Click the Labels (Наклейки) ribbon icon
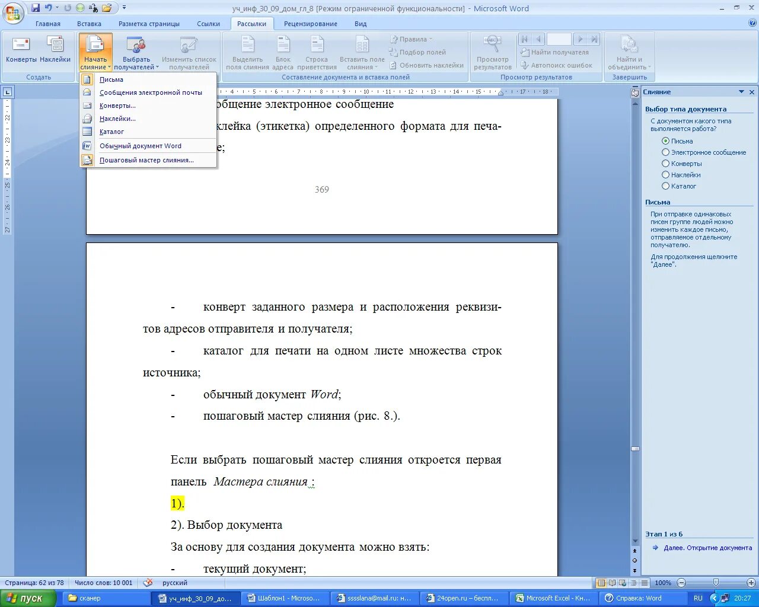759x607 pixels. tap(55, 50)
